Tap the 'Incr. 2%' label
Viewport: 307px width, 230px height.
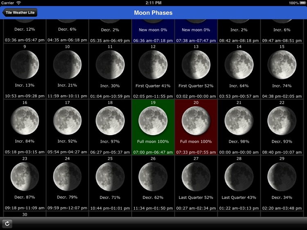pyautogui.click(x=239, y=30)
